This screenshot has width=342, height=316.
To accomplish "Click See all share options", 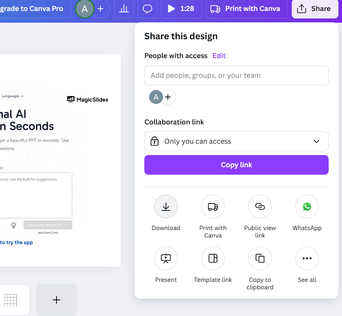I will 307,258.
